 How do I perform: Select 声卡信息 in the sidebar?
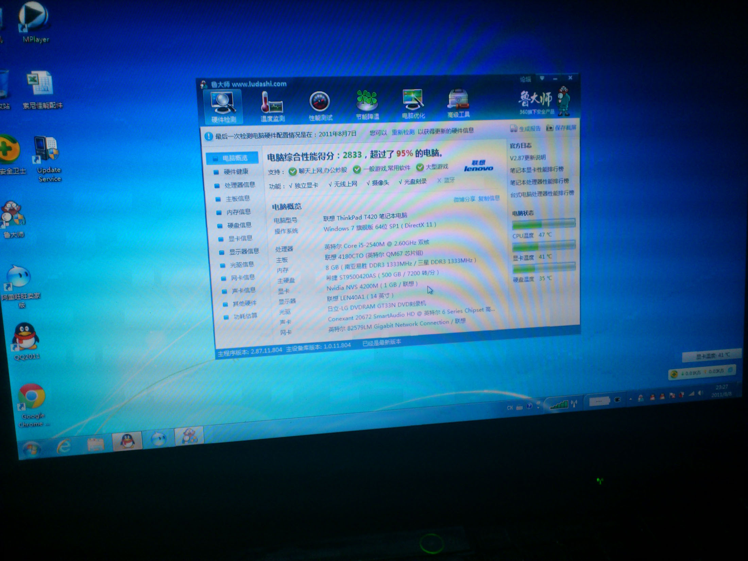tap(239, 291)
